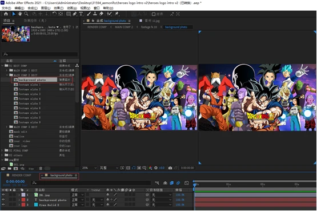
Task: Click the reset exposure icon in viewer
Action: (x=156, y=168)
